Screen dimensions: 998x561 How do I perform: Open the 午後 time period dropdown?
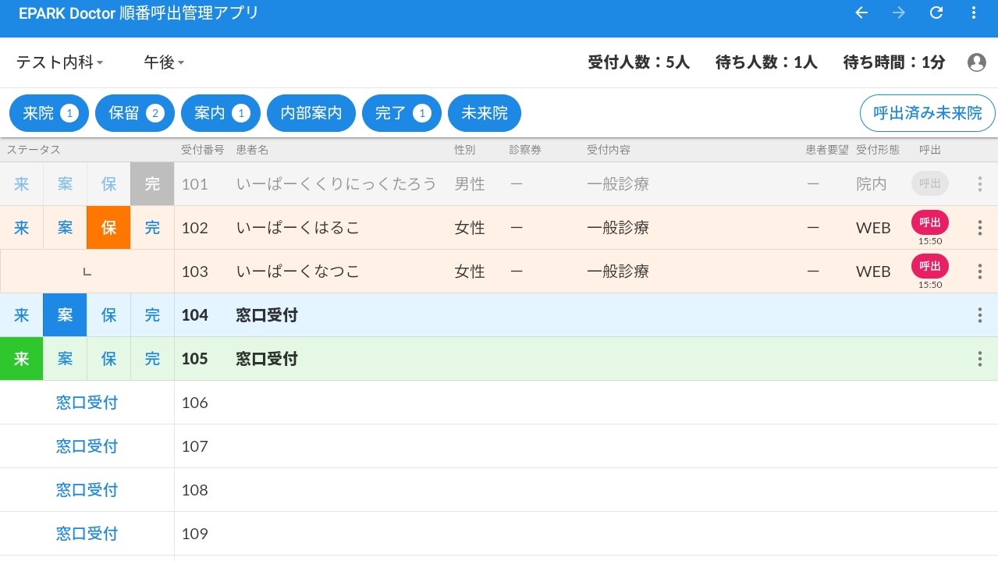[164, 62]
